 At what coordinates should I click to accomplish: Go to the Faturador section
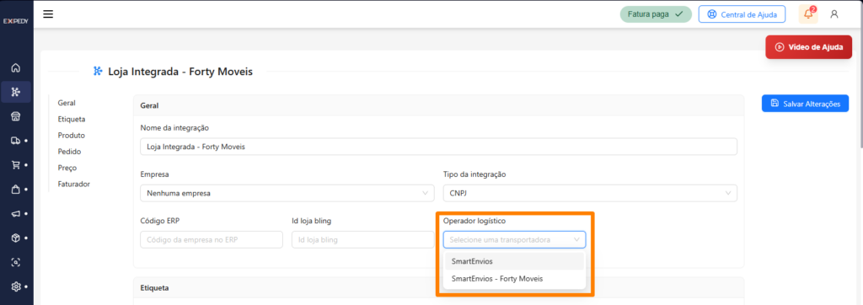click(x=74, y=184)
